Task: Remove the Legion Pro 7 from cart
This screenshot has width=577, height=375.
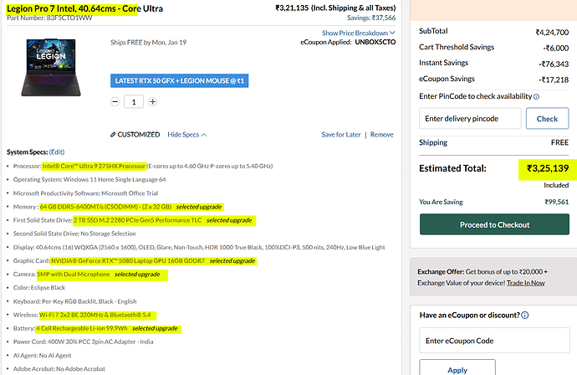Action: 382,135
